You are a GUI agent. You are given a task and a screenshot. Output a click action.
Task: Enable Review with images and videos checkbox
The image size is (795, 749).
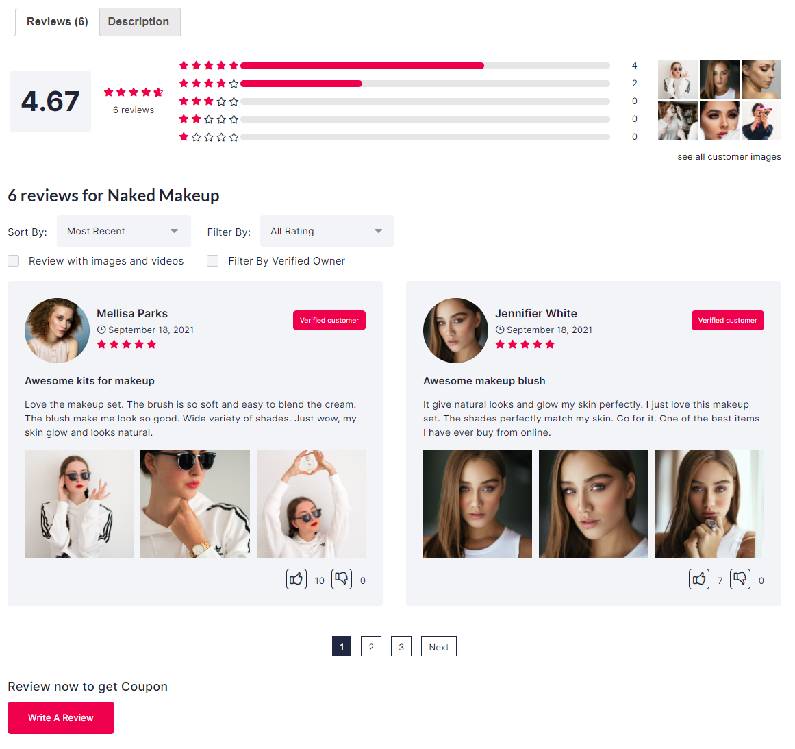(14, 261)
